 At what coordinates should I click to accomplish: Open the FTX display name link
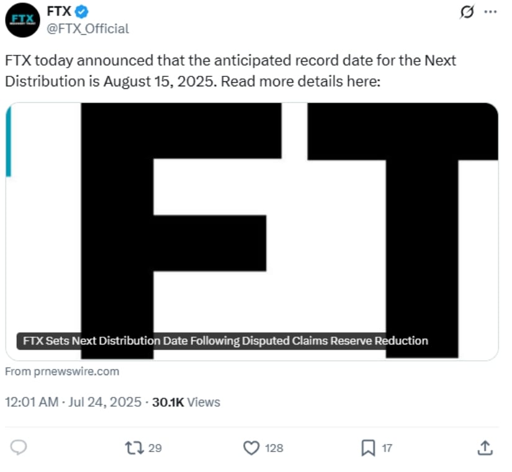59,11
